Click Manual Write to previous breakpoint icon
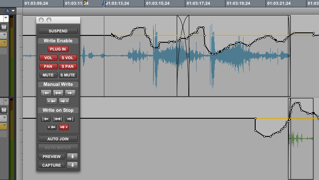Image resolution: width=319 pixels, height=180 pixels. 52,101
